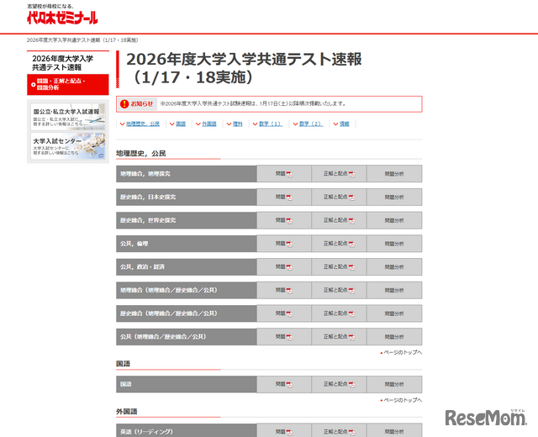Open 正解と配点 PDF for 公共，政治・経済
The image size is (538, 437).
point(339,267)
